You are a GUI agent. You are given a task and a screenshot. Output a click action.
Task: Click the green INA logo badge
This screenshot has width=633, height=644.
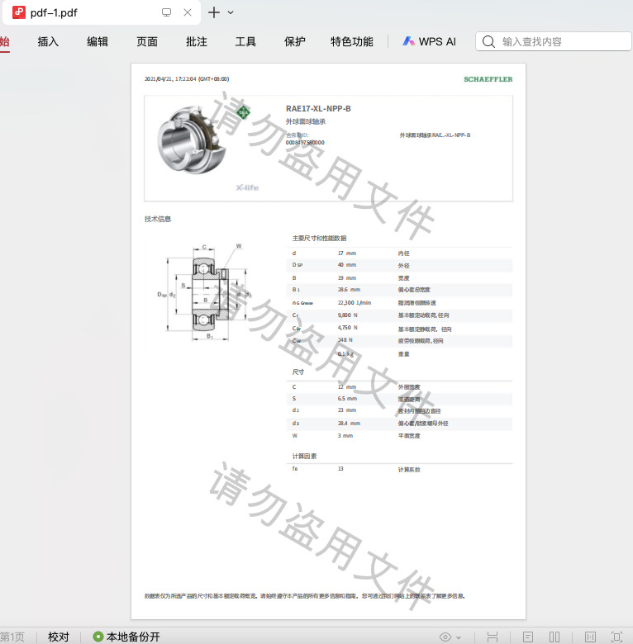[243, 112]
